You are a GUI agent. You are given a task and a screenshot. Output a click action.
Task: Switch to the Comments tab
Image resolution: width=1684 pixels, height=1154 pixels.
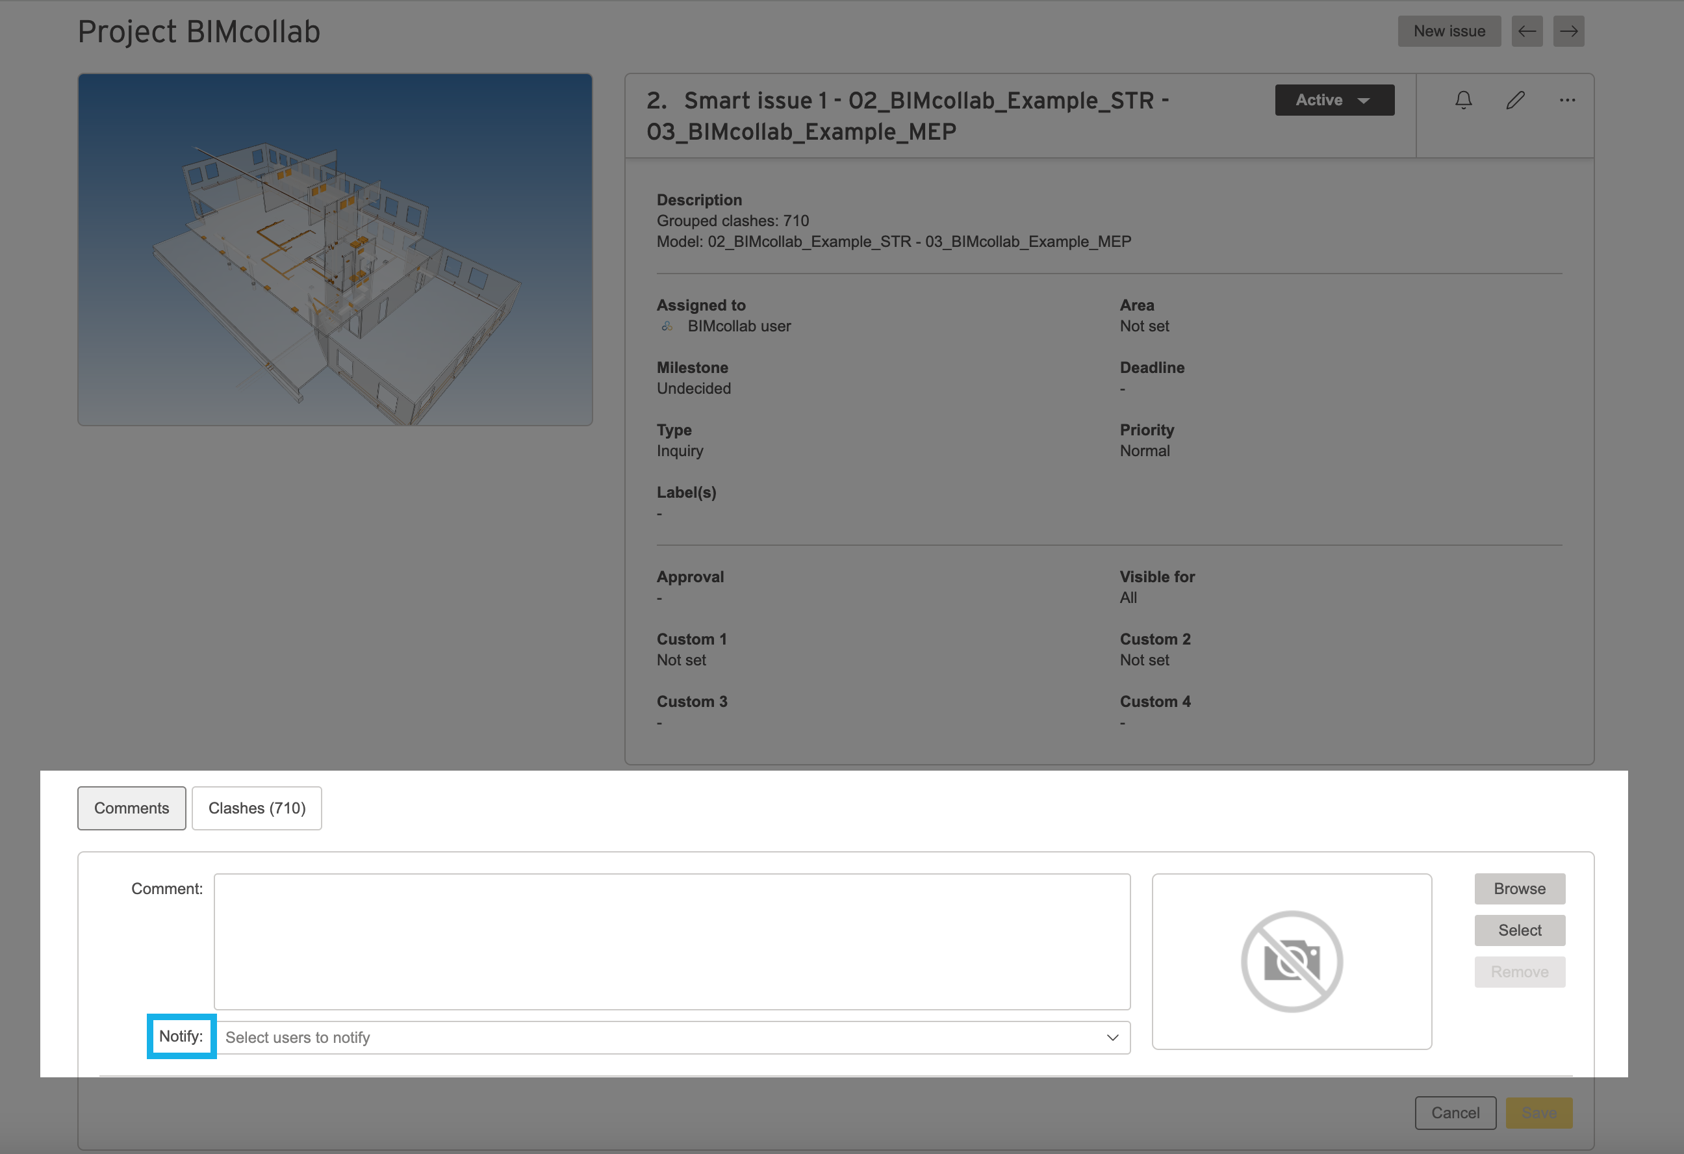click(x=131, y=808)
